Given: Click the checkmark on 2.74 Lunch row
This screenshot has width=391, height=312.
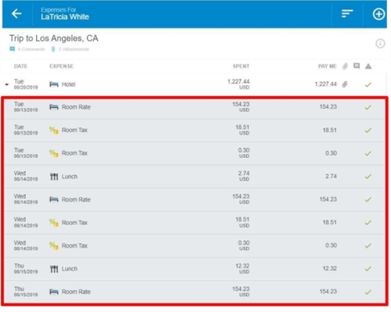Looking at the screenshot, I should pyautogui.click(x=368, y=177).
